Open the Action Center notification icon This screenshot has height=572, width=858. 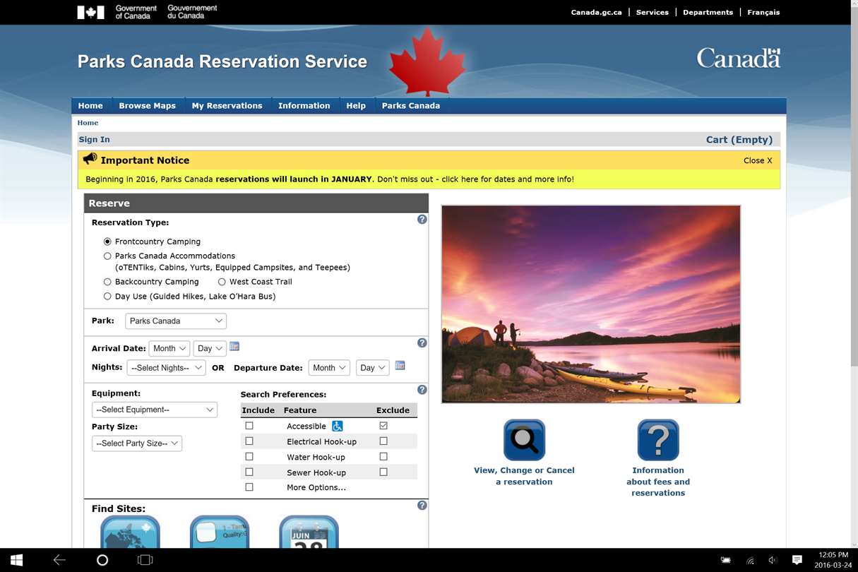point(797,560)
